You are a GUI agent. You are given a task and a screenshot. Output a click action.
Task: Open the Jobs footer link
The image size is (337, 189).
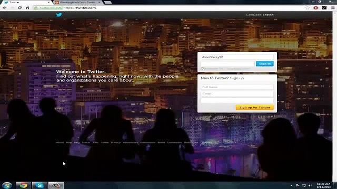[95, 142]
